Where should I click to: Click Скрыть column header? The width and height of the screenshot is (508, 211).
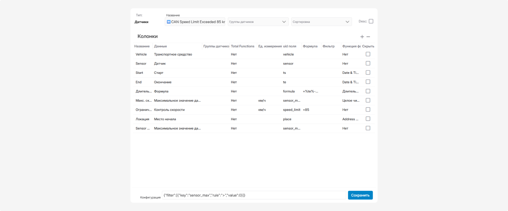[368, 46]
